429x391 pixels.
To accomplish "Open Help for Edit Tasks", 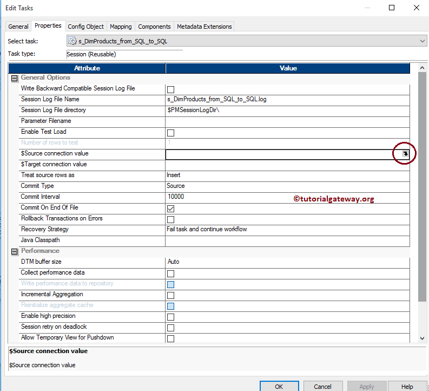I will tap(407, 386).
